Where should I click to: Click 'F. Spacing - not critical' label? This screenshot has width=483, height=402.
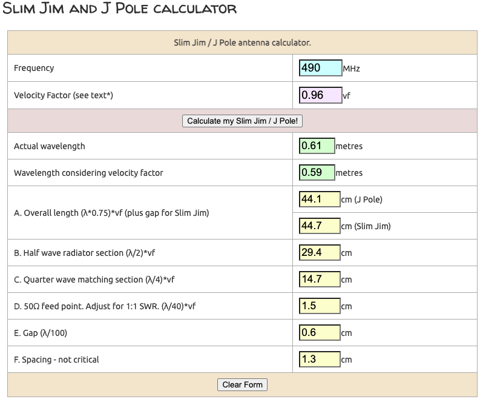[56, 360]
